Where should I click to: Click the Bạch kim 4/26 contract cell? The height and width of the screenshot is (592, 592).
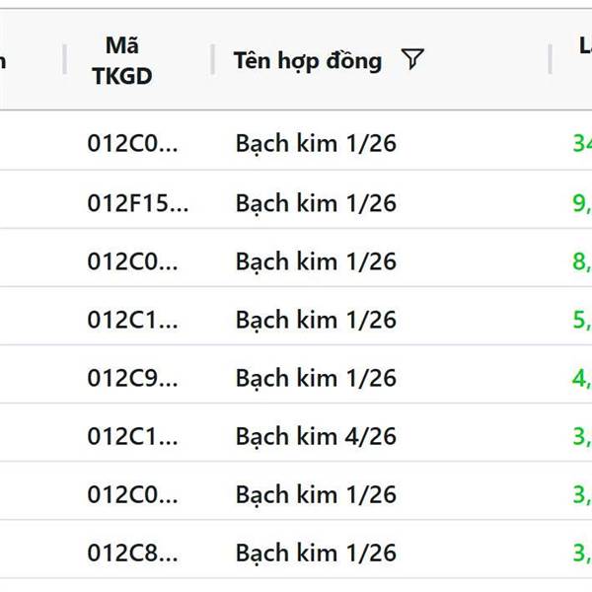pos(316,436)
